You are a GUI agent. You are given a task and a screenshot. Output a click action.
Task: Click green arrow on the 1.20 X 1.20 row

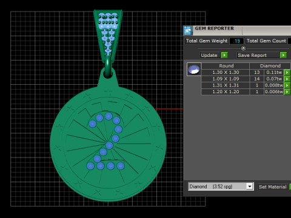287,91
